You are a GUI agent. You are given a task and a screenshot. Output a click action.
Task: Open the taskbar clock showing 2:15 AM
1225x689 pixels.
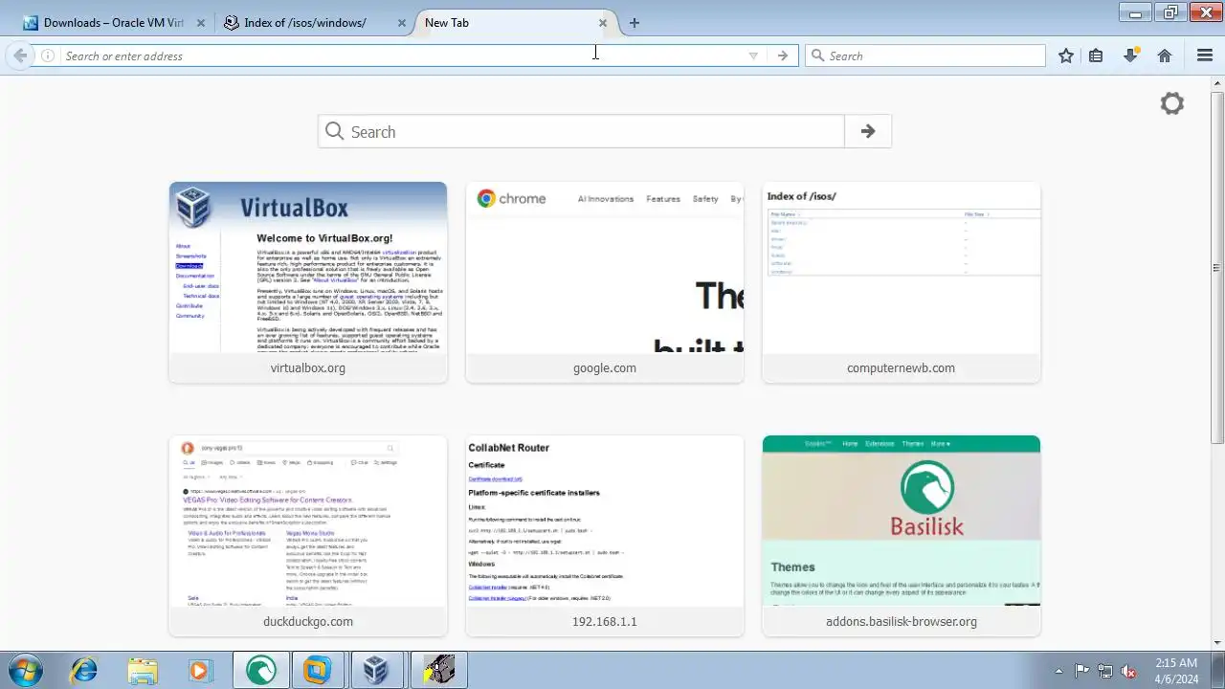pos(1176,671)
